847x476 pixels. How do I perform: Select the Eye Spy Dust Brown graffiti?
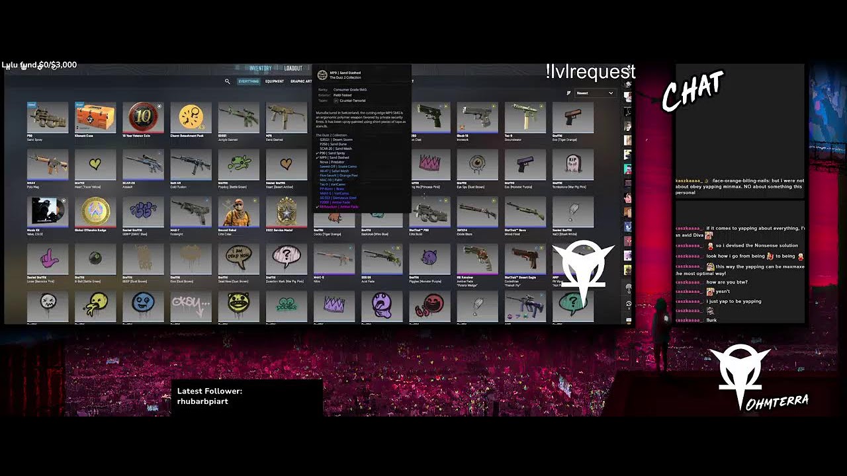pos(477,165)
